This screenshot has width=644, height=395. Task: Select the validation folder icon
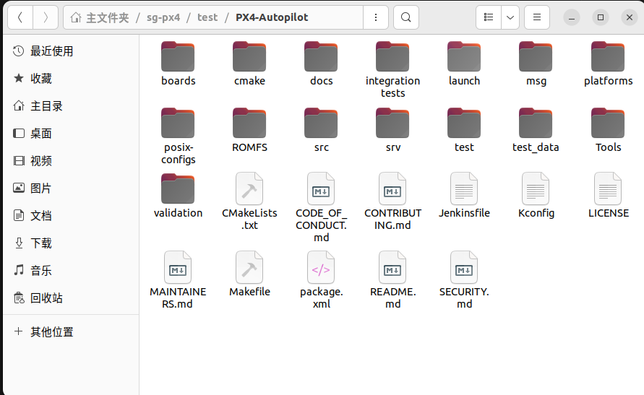tap(178, 188)
